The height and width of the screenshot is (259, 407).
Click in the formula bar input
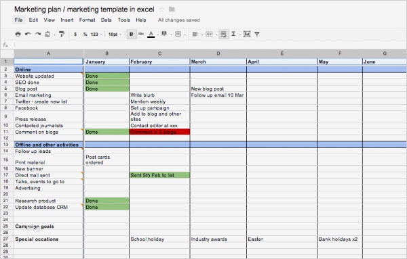pos(210,45)
